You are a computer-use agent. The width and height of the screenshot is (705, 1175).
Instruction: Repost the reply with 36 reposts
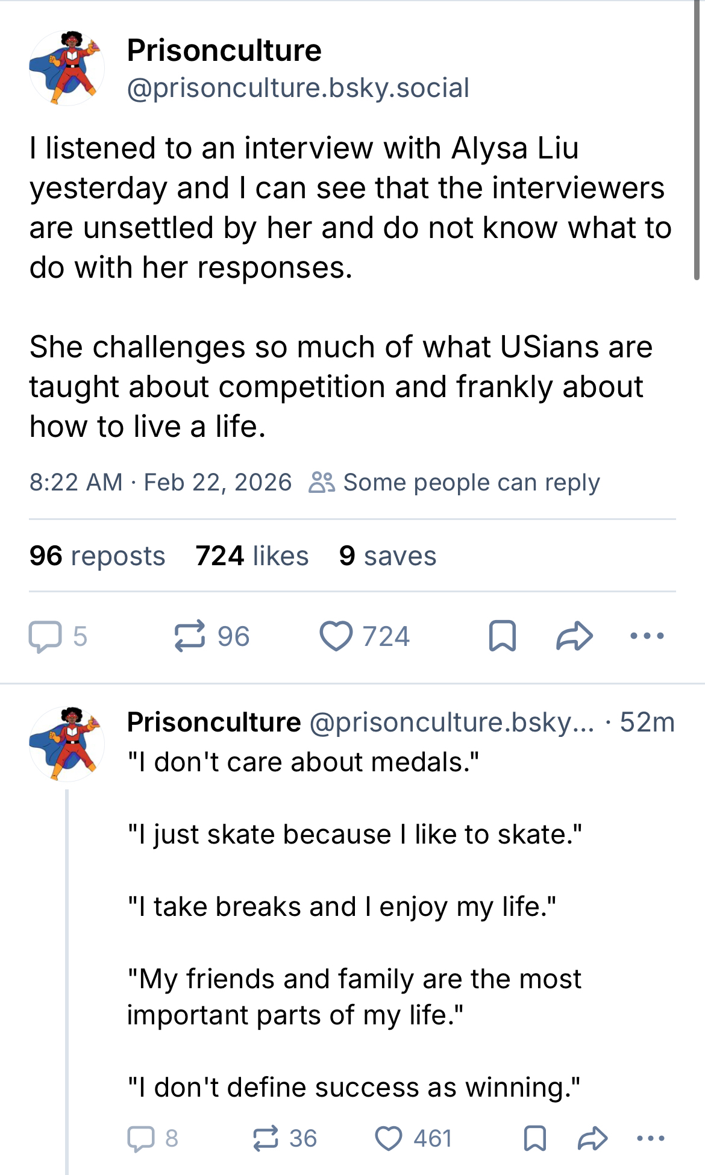point(266,1138)
